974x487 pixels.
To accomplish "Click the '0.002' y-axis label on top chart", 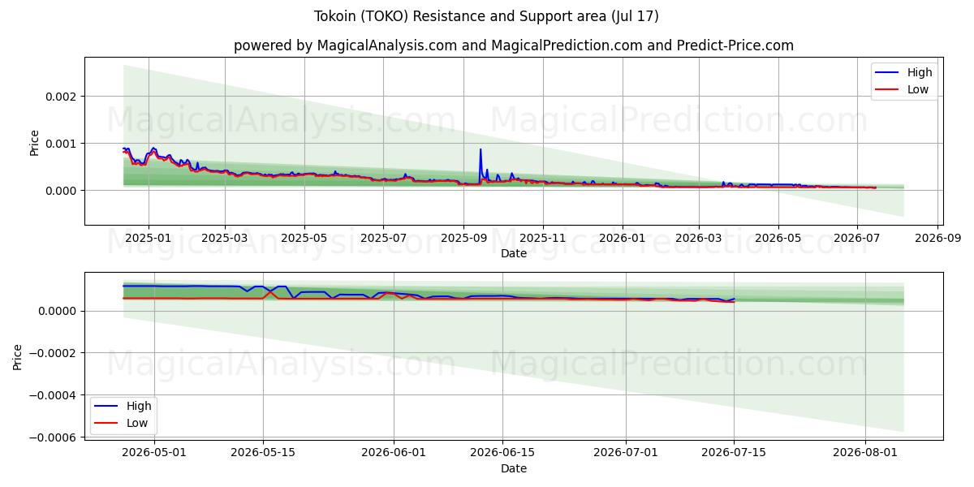I will pos(61,97).
